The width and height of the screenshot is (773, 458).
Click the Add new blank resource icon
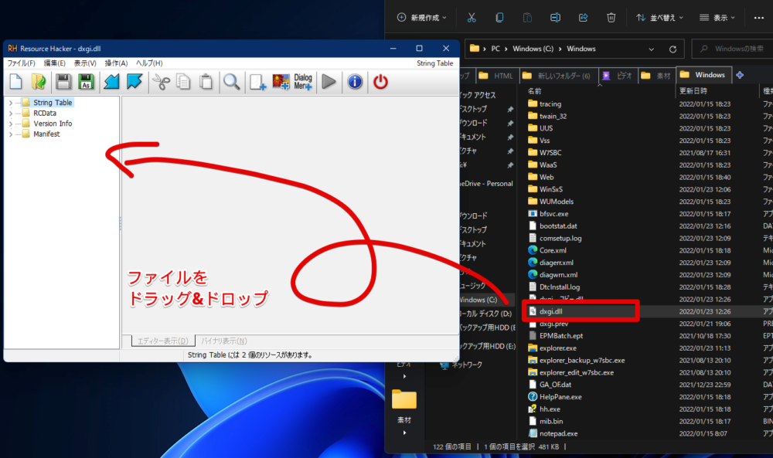tap(257, 82)
